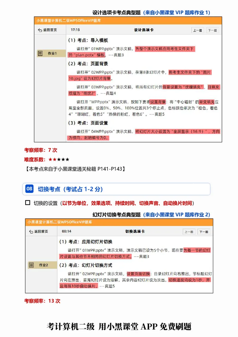
Task: Click 下一题 on the 设计选项卡 page
Action: (x=213, y=30)
